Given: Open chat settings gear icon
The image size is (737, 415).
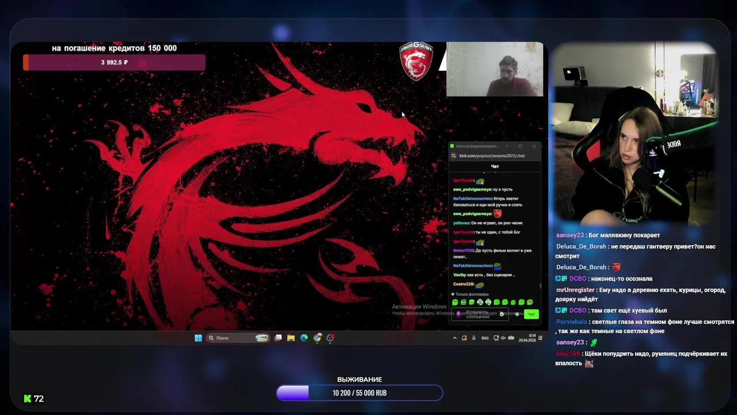Looking at the screenshot, I should [x=517, y=314].
